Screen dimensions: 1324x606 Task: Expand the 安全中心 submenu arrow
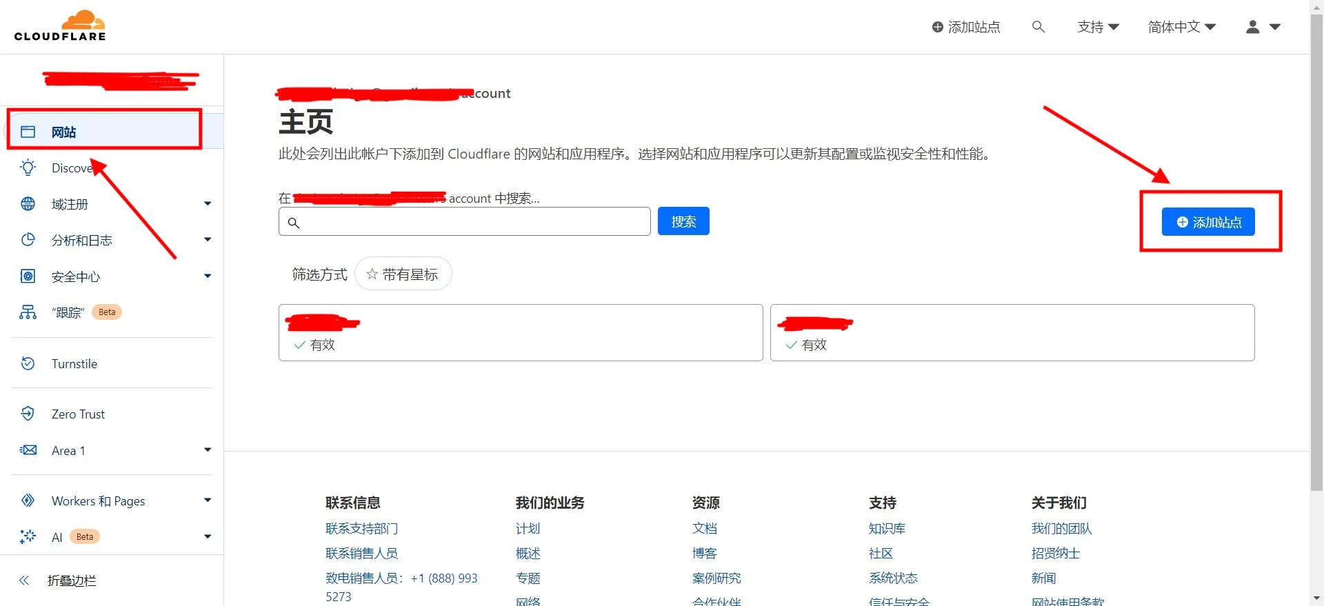208,276
